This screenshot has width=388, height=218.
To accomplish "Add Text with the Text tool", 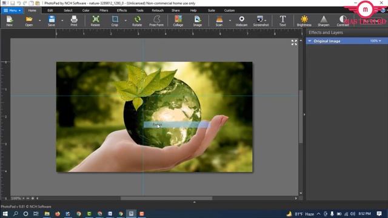I will click(283, 21).
